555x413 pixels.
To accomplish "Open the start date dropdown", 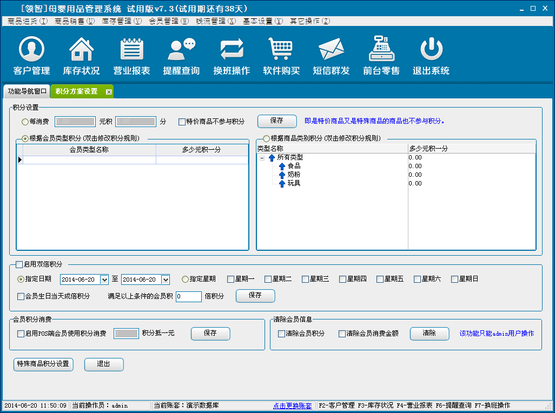I will 105,279.
